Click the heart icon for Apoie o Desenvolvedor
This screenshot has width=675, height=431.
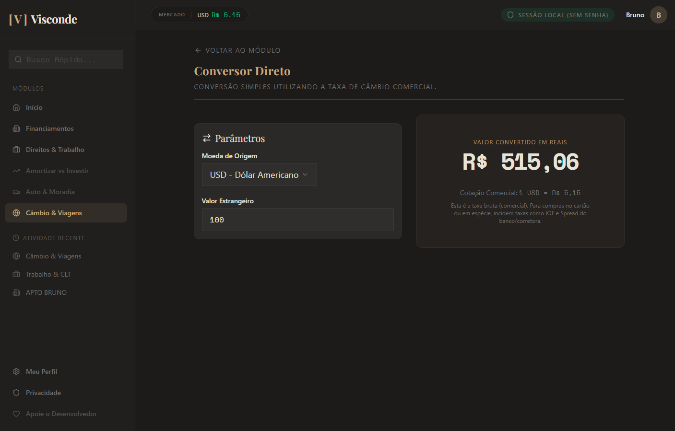pyautogui.click(x=16, y=414)
